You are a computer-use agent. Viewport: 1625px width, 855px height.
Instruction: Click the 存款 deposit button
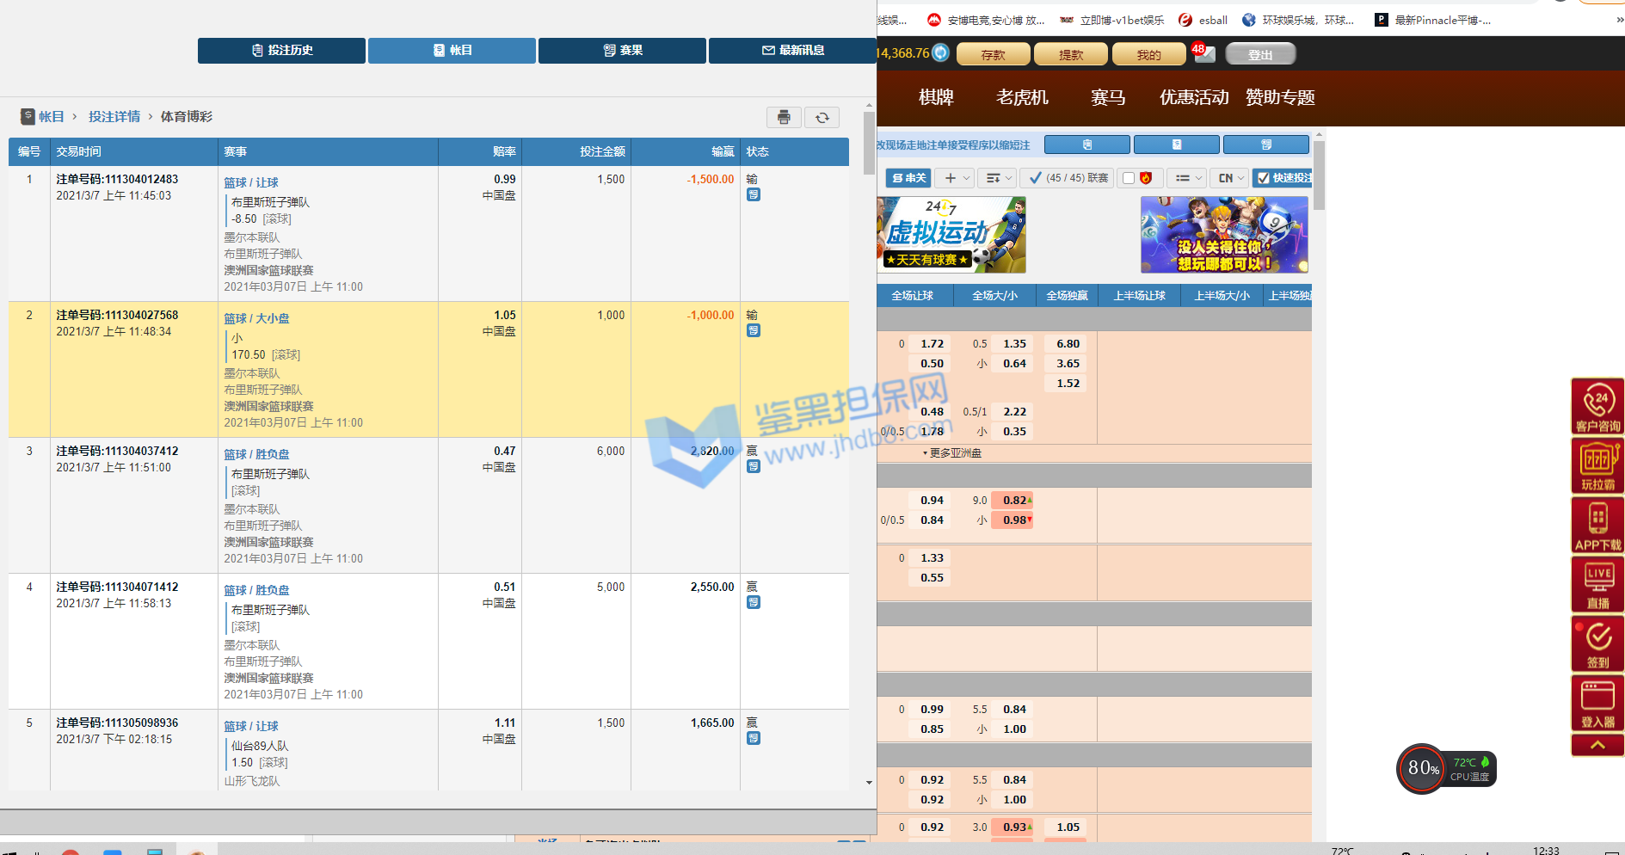993,55
